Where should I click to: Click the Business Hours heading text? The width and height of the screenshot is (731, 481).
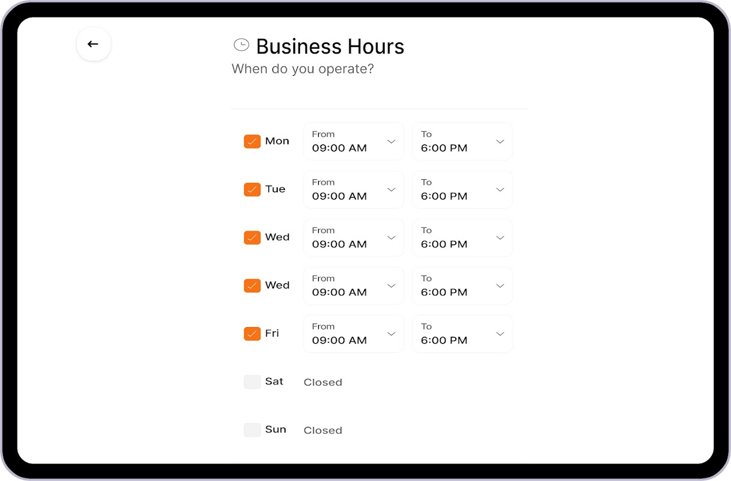coord(330,46)
